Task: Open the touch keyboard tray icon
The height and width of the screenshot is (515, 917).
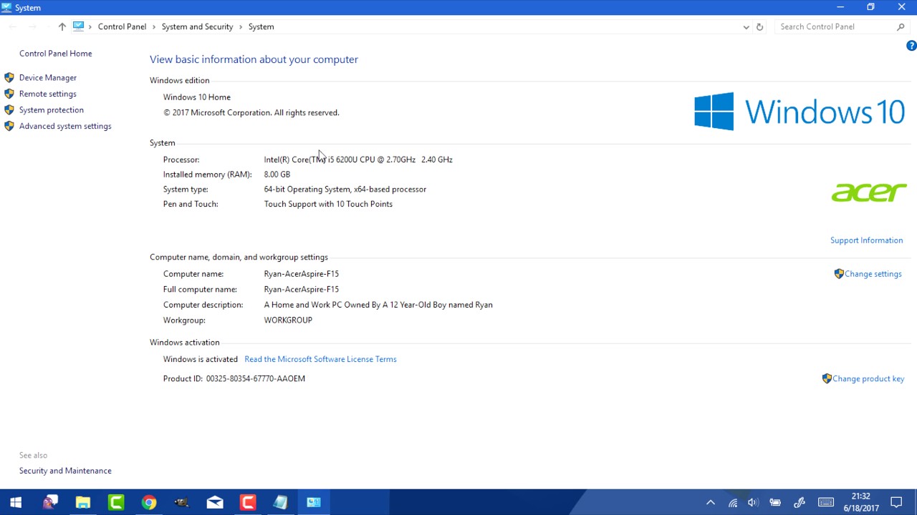Action: coord(825,502)
